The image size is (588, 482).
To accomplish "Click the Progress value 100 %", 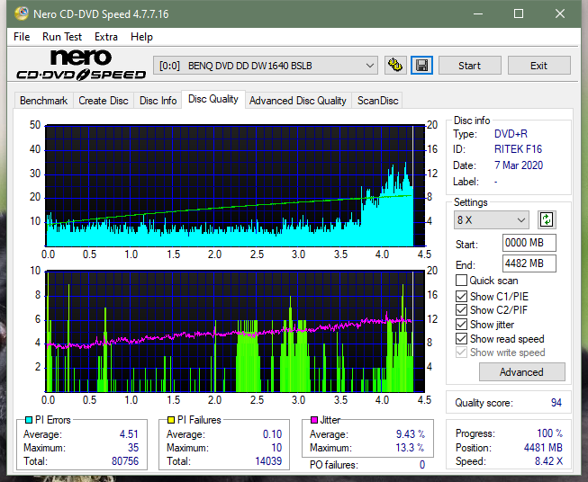I will (x=550, y=433).
